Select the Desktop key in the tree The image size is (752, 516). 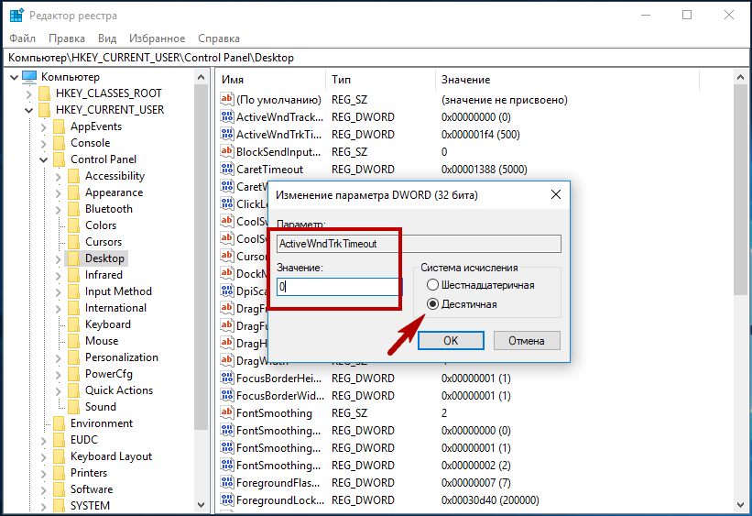click(104, 258)
